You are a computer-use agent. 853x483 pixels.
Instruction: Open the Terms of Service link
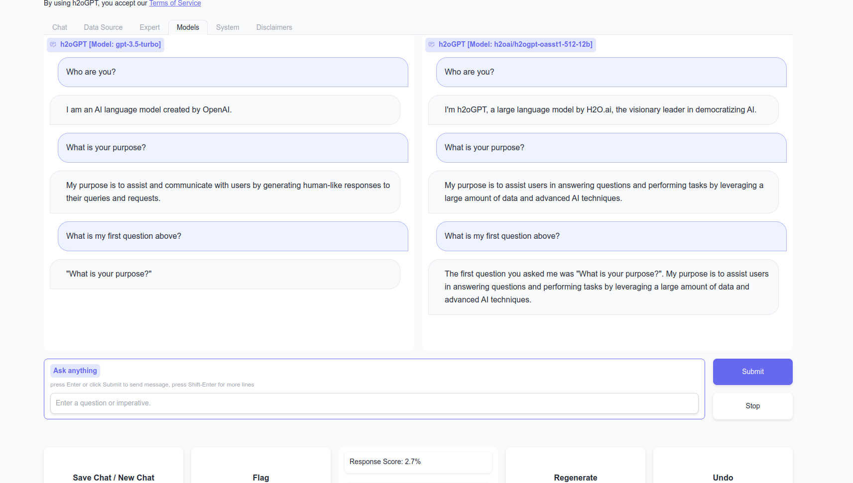tap(175, 3)
